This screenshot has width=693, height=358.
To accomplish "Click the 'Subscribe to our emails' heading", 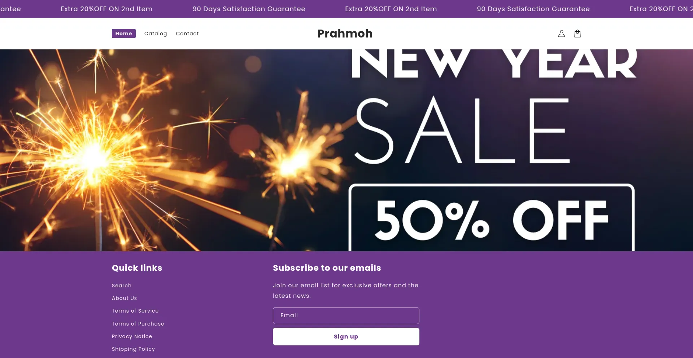I will point(327,268).
